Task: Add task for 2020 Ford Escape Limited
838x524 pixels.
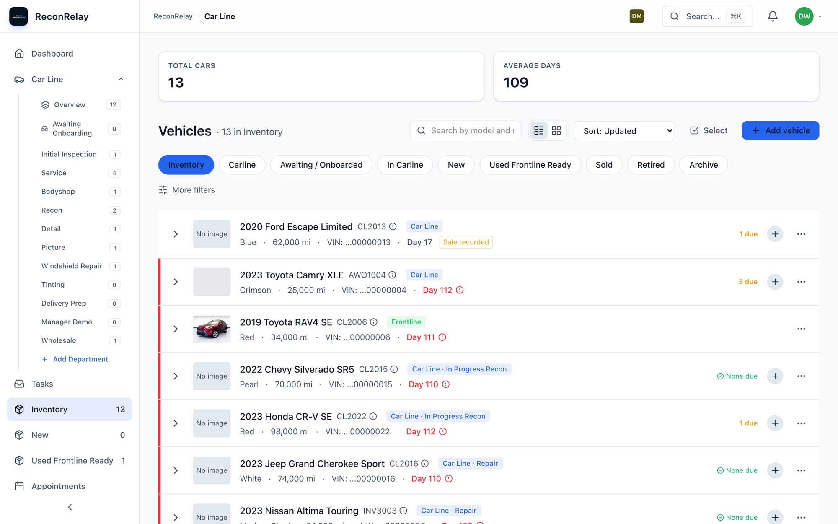Action: [x=775, y=234]
